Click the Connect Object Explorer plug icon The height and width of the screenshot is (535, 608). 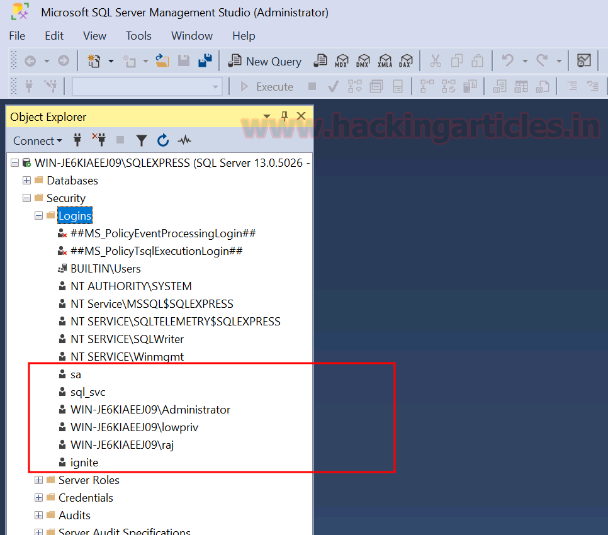pos(77,140)
